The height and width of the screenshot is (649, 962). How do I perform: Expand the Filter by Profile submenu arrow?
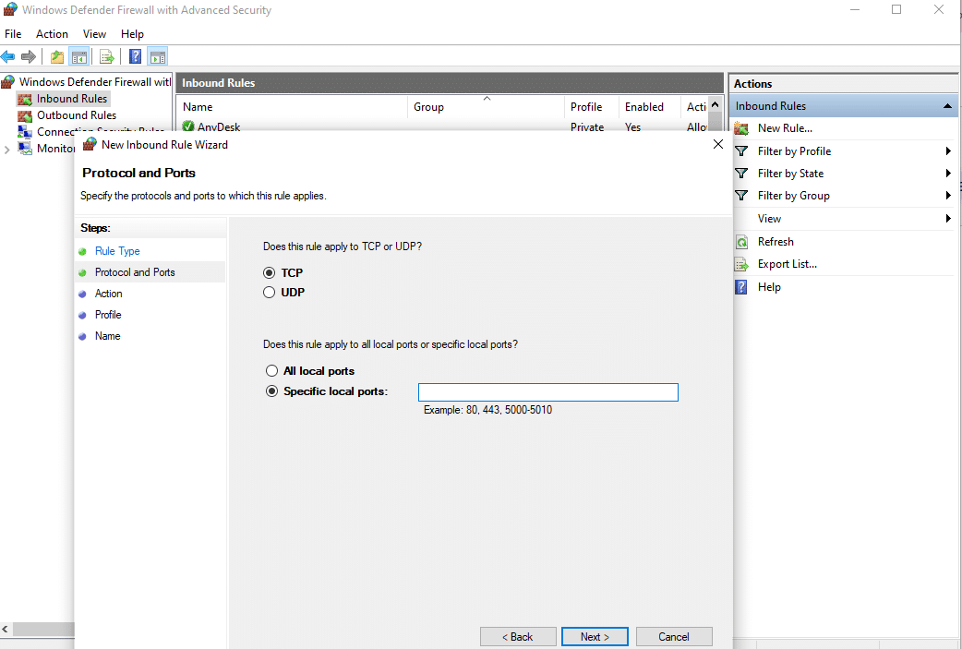[x=948, y=151]
